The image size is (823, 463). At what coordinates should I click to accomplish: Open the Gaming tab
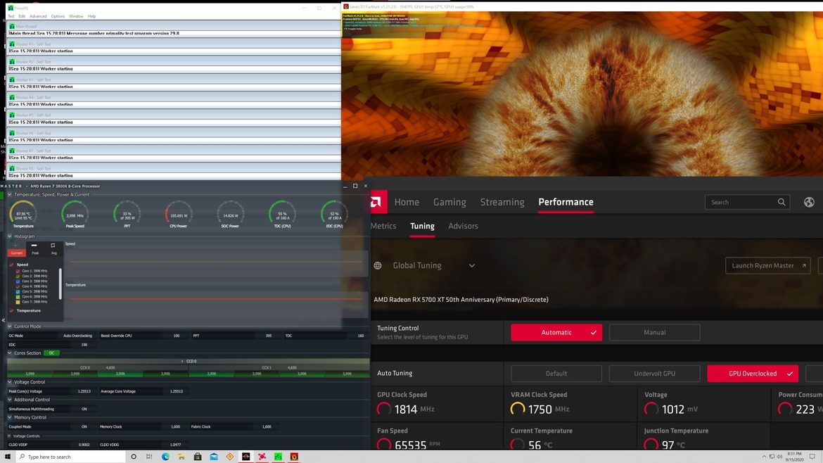coord(449,202)
